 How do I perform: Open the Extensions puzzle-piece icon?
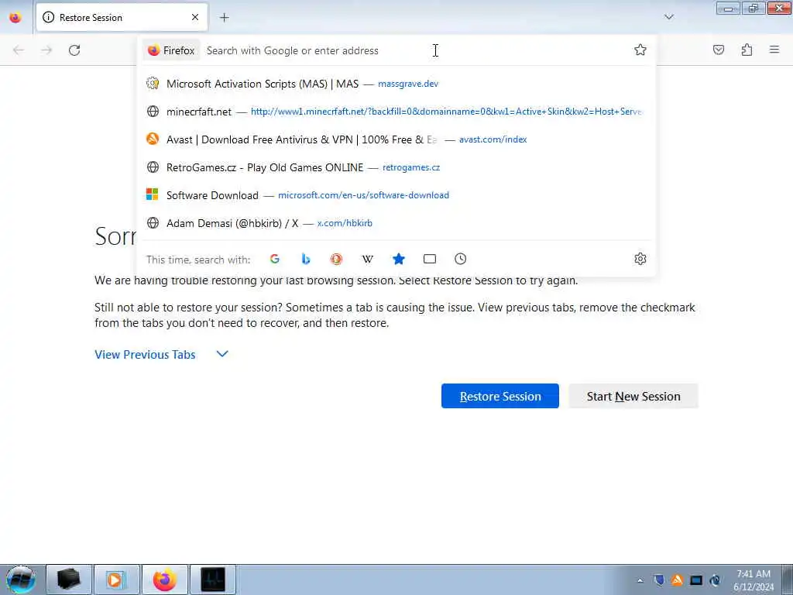(x=747, y=50)
